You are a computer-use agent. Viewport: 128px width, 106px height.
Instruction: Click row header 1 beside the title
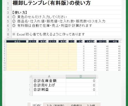(8, 4)
